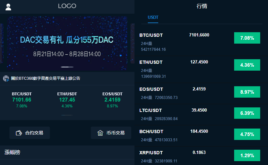
Task: Click the wallet icon for 合约交易
Action: (19, 133)
